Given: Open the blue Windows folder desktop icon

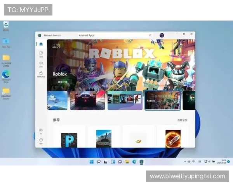Looking at the screenshot, I should (6, 43).
